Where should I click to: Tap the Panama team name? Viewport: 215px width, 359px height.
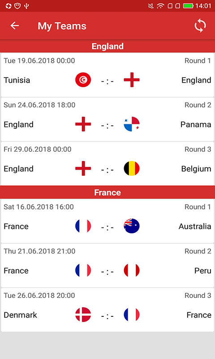(x=196, y=124)
